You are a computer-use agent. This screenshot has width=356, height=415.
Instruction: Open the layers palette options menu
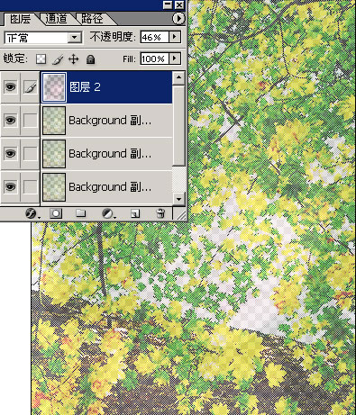(178, 19)
